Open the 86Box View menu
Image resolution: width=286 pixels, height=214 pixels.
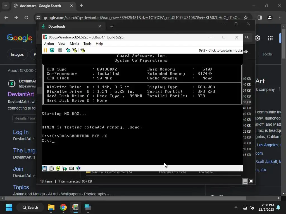tap(62, 44)
